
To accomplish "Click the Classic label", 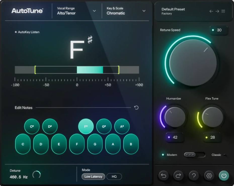I will [216, 155].
